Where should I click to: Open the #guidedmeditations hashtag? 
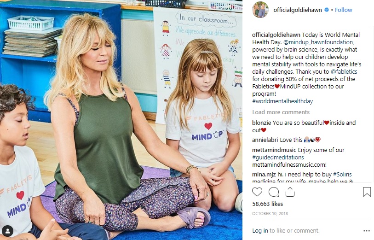coord(278,158)
